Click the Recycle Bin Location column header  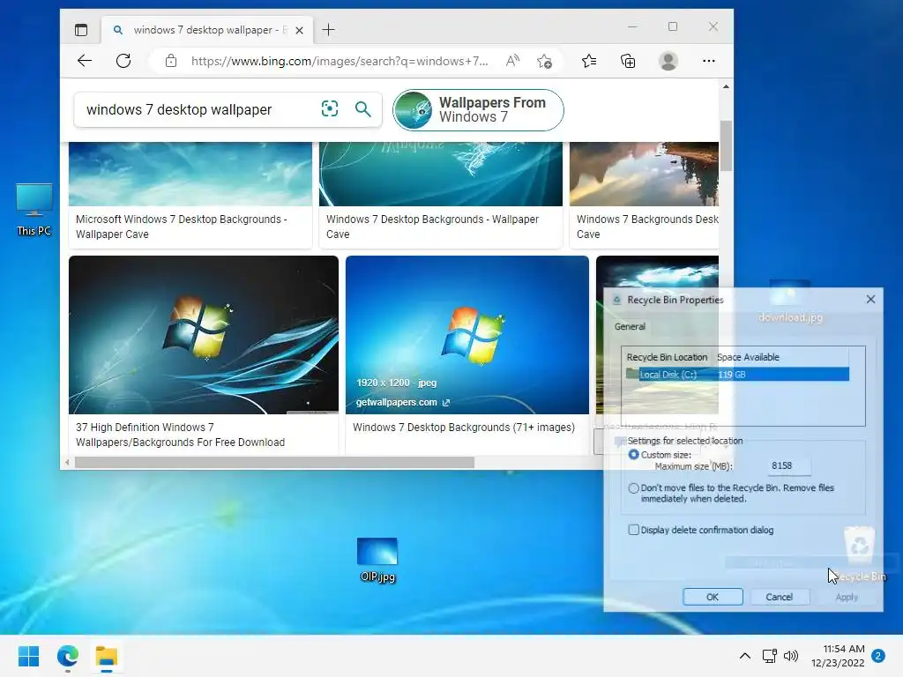point(667,357)
